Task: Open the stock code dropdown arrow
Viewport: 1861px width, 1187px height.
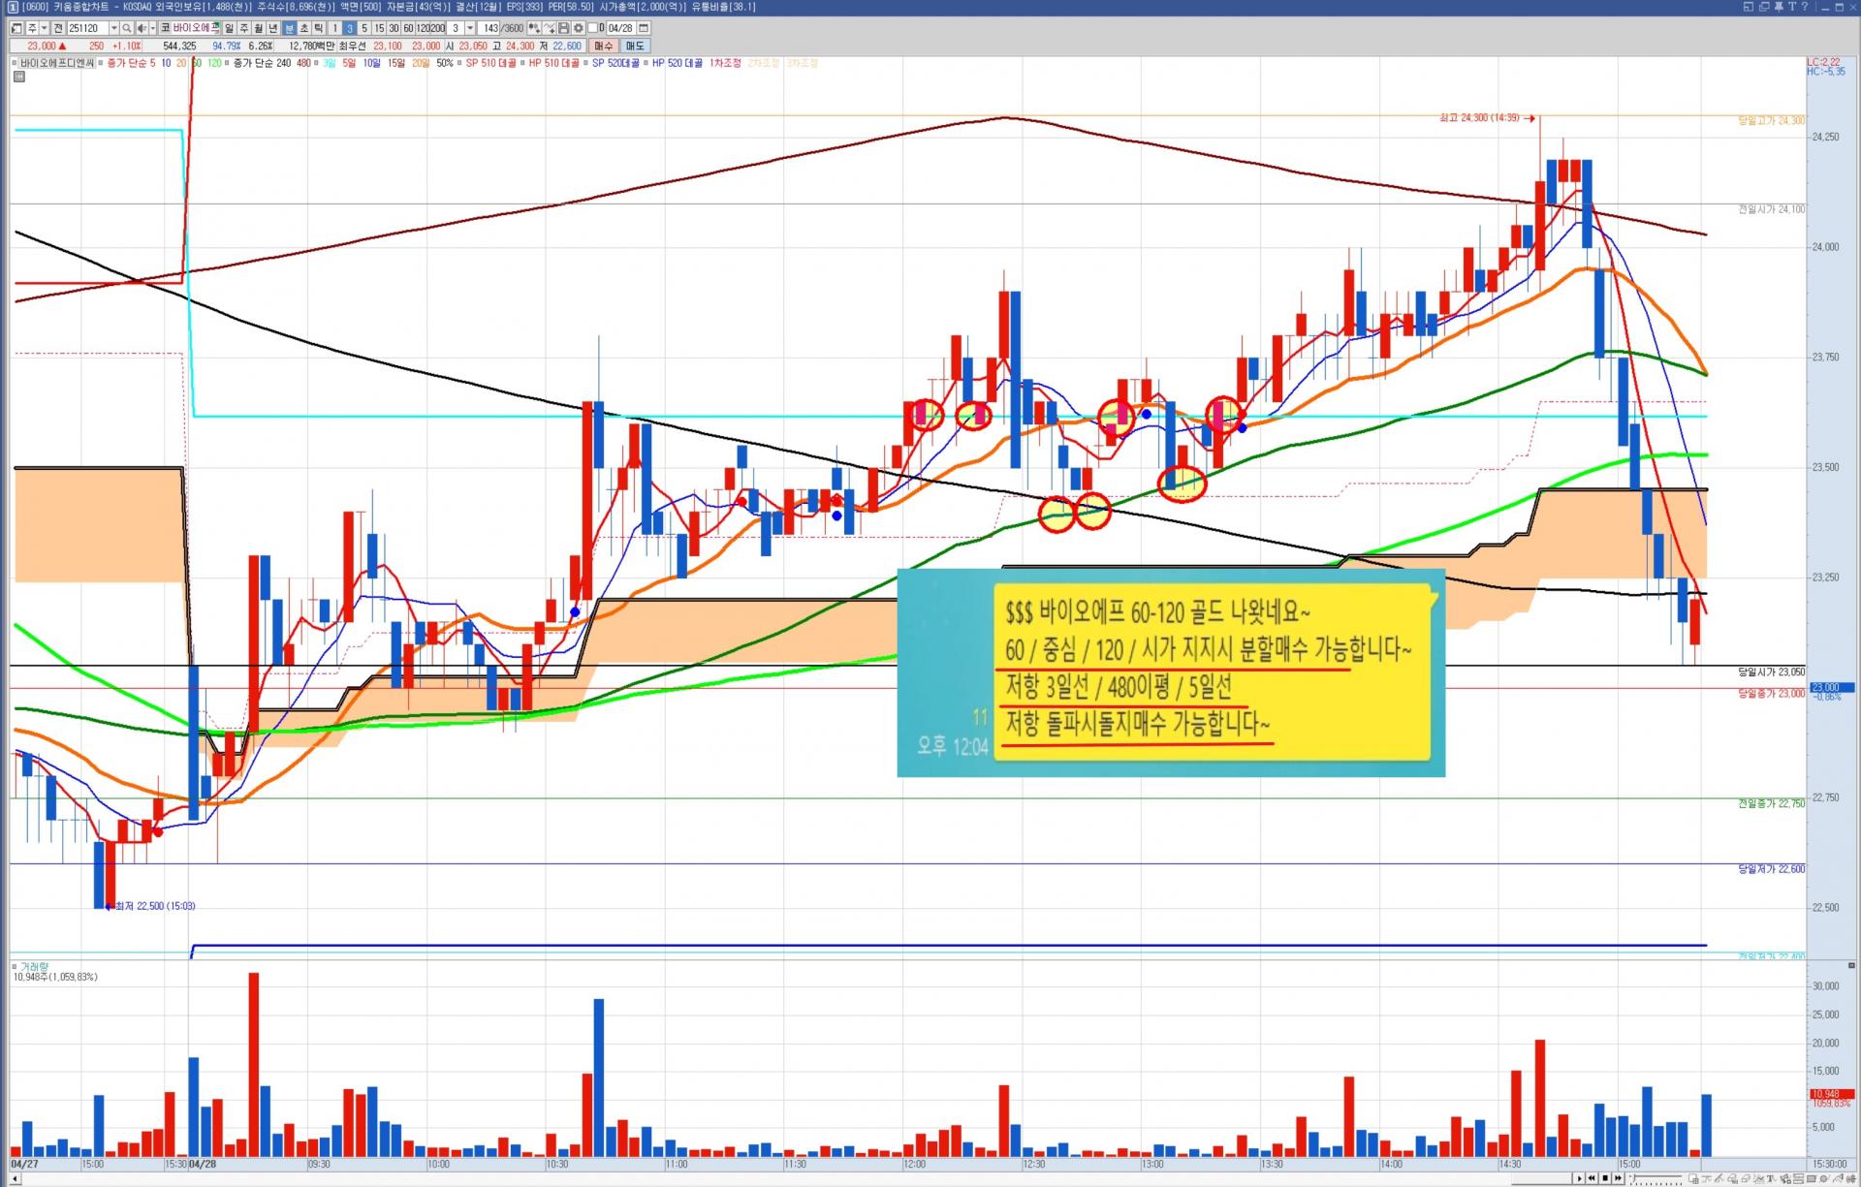Action: click(113, 28)
